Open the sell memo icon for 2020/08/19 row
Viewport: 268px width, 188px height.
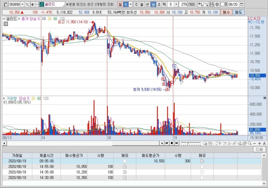[202, 161]
